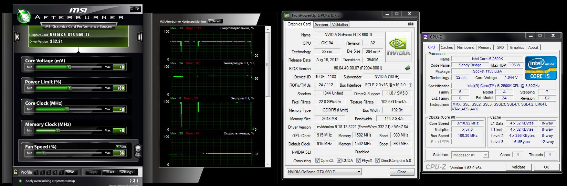567x186 pixels.
Task: Click the hardware monitor scrollbar up arrow
Action: coord(268,29)
